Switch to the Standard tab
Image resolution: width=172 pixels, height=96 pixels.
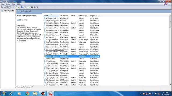coord(28,87)
